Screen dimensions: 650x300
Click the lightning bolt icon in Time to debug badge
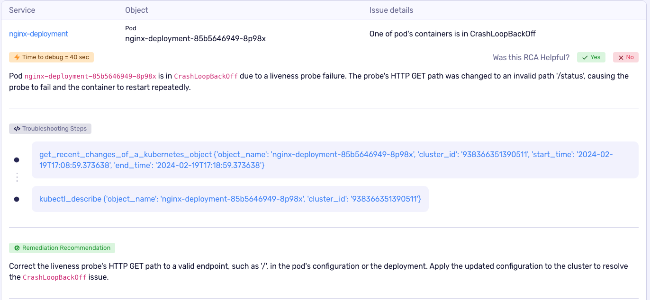click(x=17, y=57)
